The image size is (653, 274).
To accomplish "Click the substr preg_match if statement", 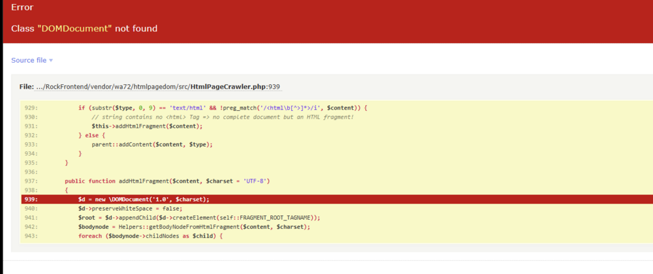I will click(x=222, y=108).
